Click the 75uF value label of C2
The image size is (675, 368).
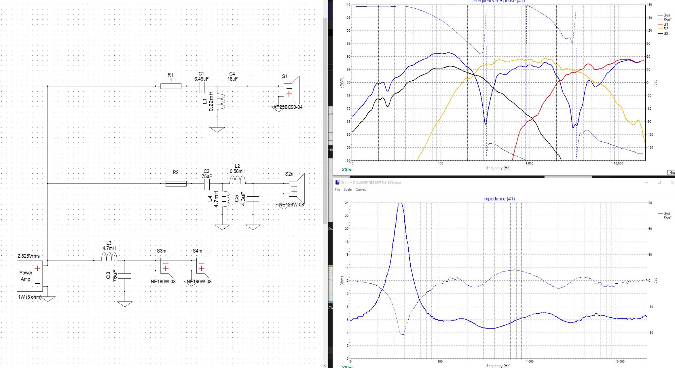[207, 176]
